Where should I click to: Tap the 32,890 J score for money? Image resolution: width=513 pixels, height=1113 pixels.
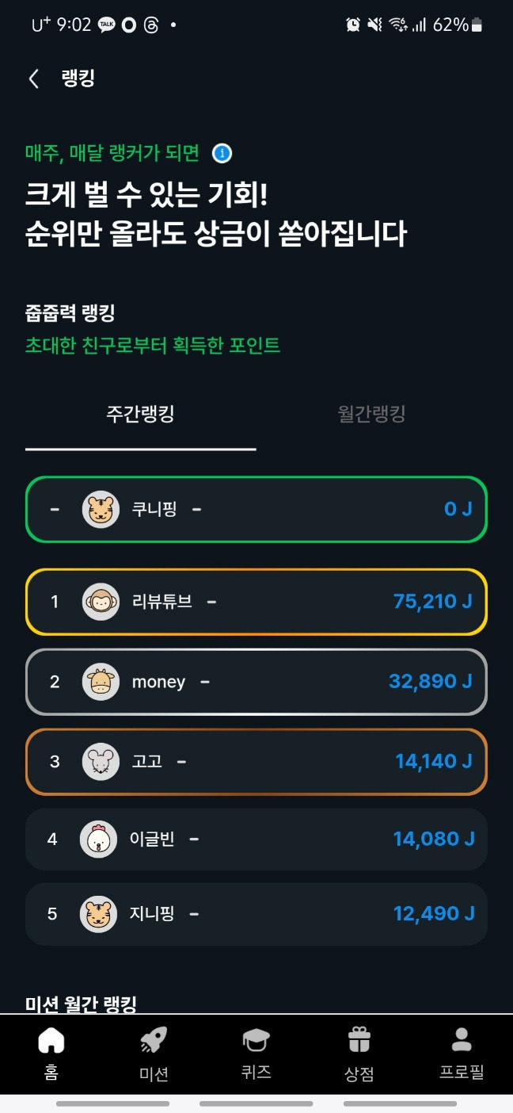430,682
